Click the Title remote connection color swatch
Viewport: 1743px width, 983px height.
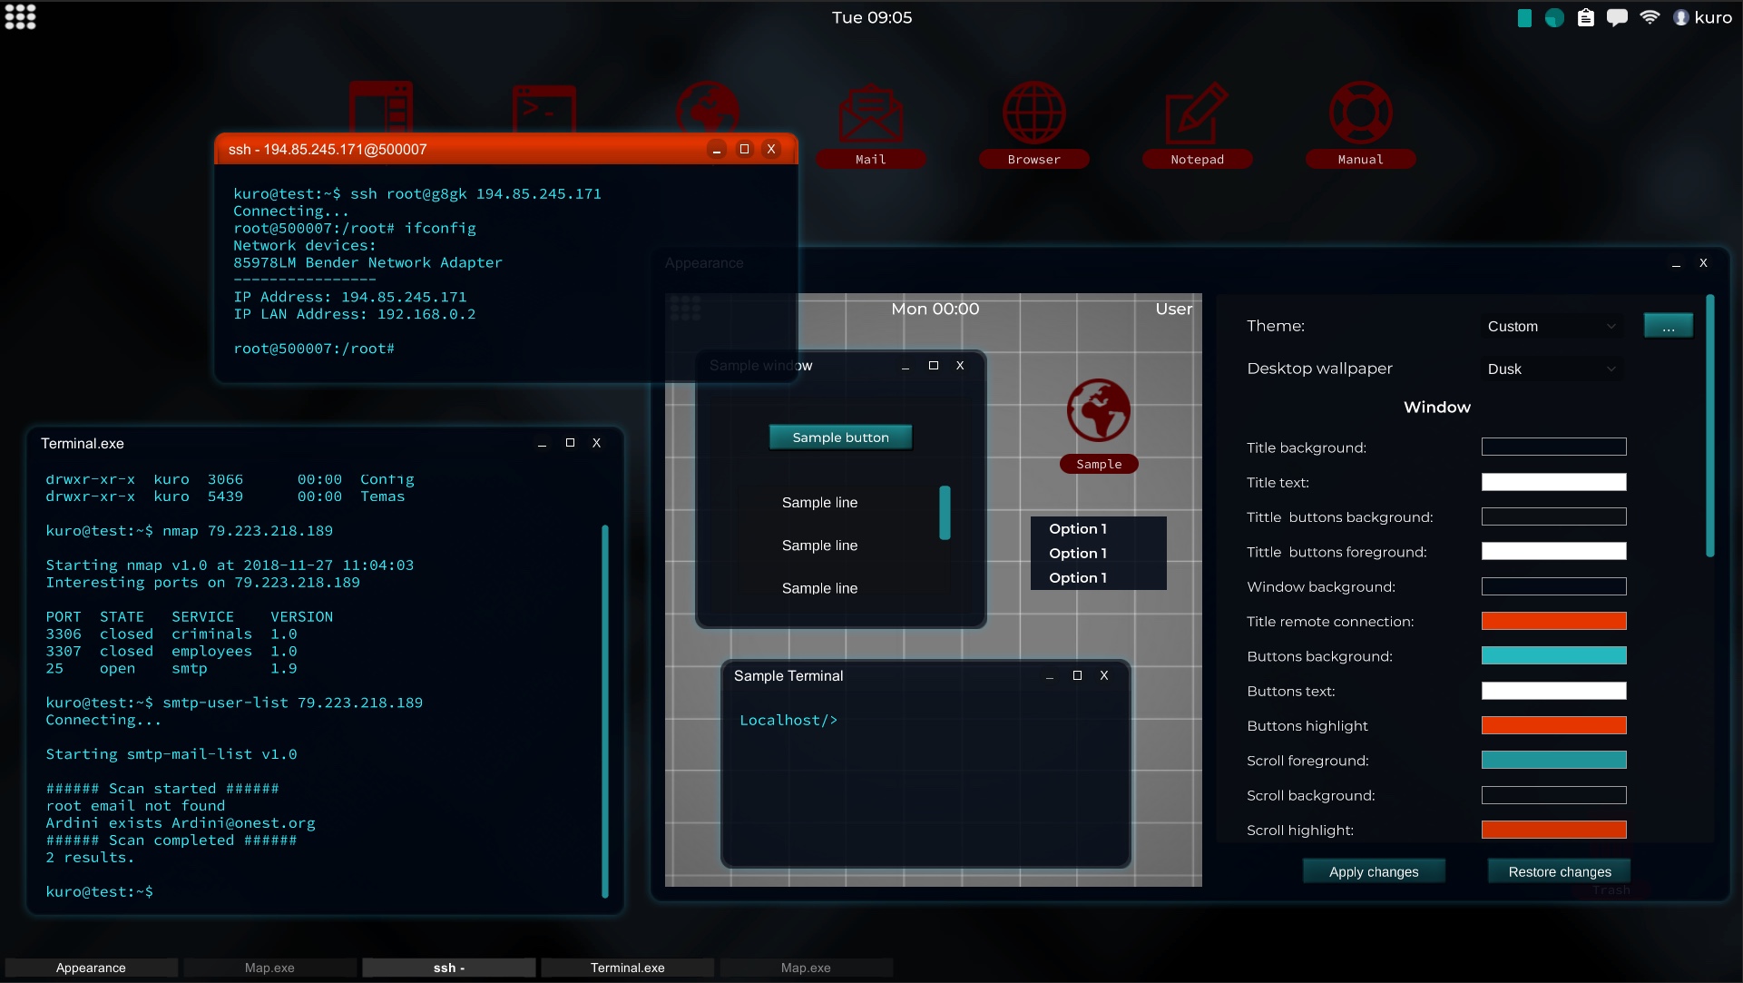click(1552, 621)
